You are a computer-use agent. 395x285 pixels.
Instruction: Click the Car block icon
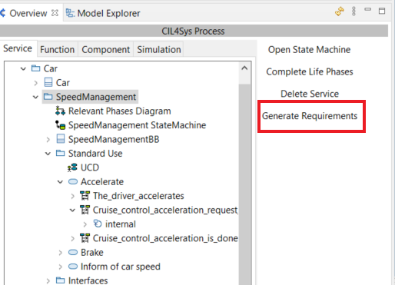coord(48,82)
